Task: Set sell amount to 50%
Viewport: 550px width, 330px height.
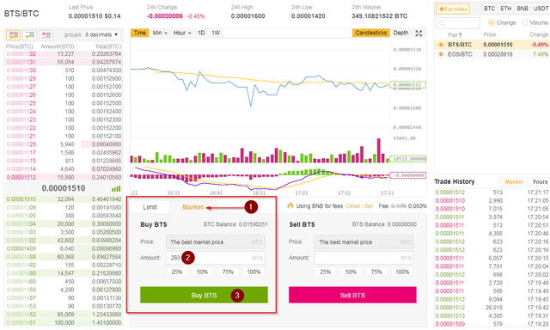Action: coord(351,272)
